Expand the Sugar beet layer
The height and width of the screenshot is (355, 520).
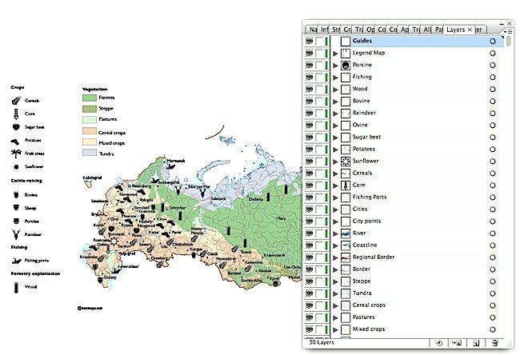pos(335,138)
